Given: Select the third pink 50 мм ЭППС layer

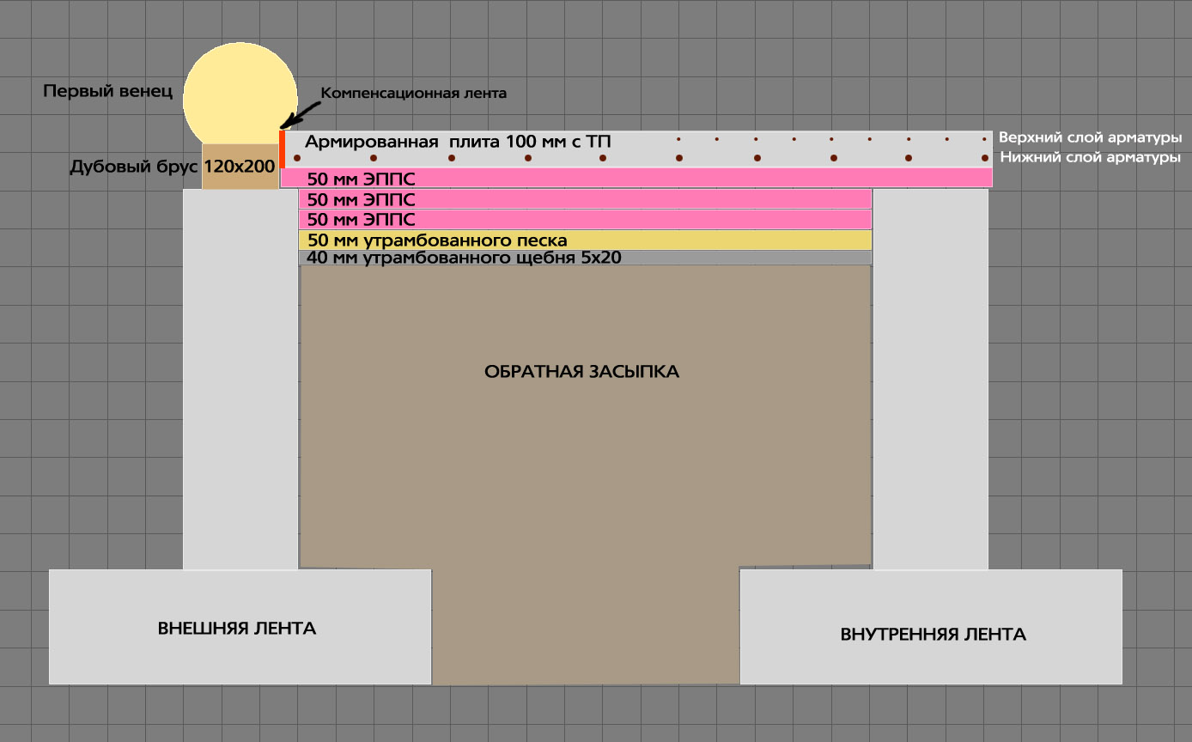Looking at the screenshot, I should [585, 219].
